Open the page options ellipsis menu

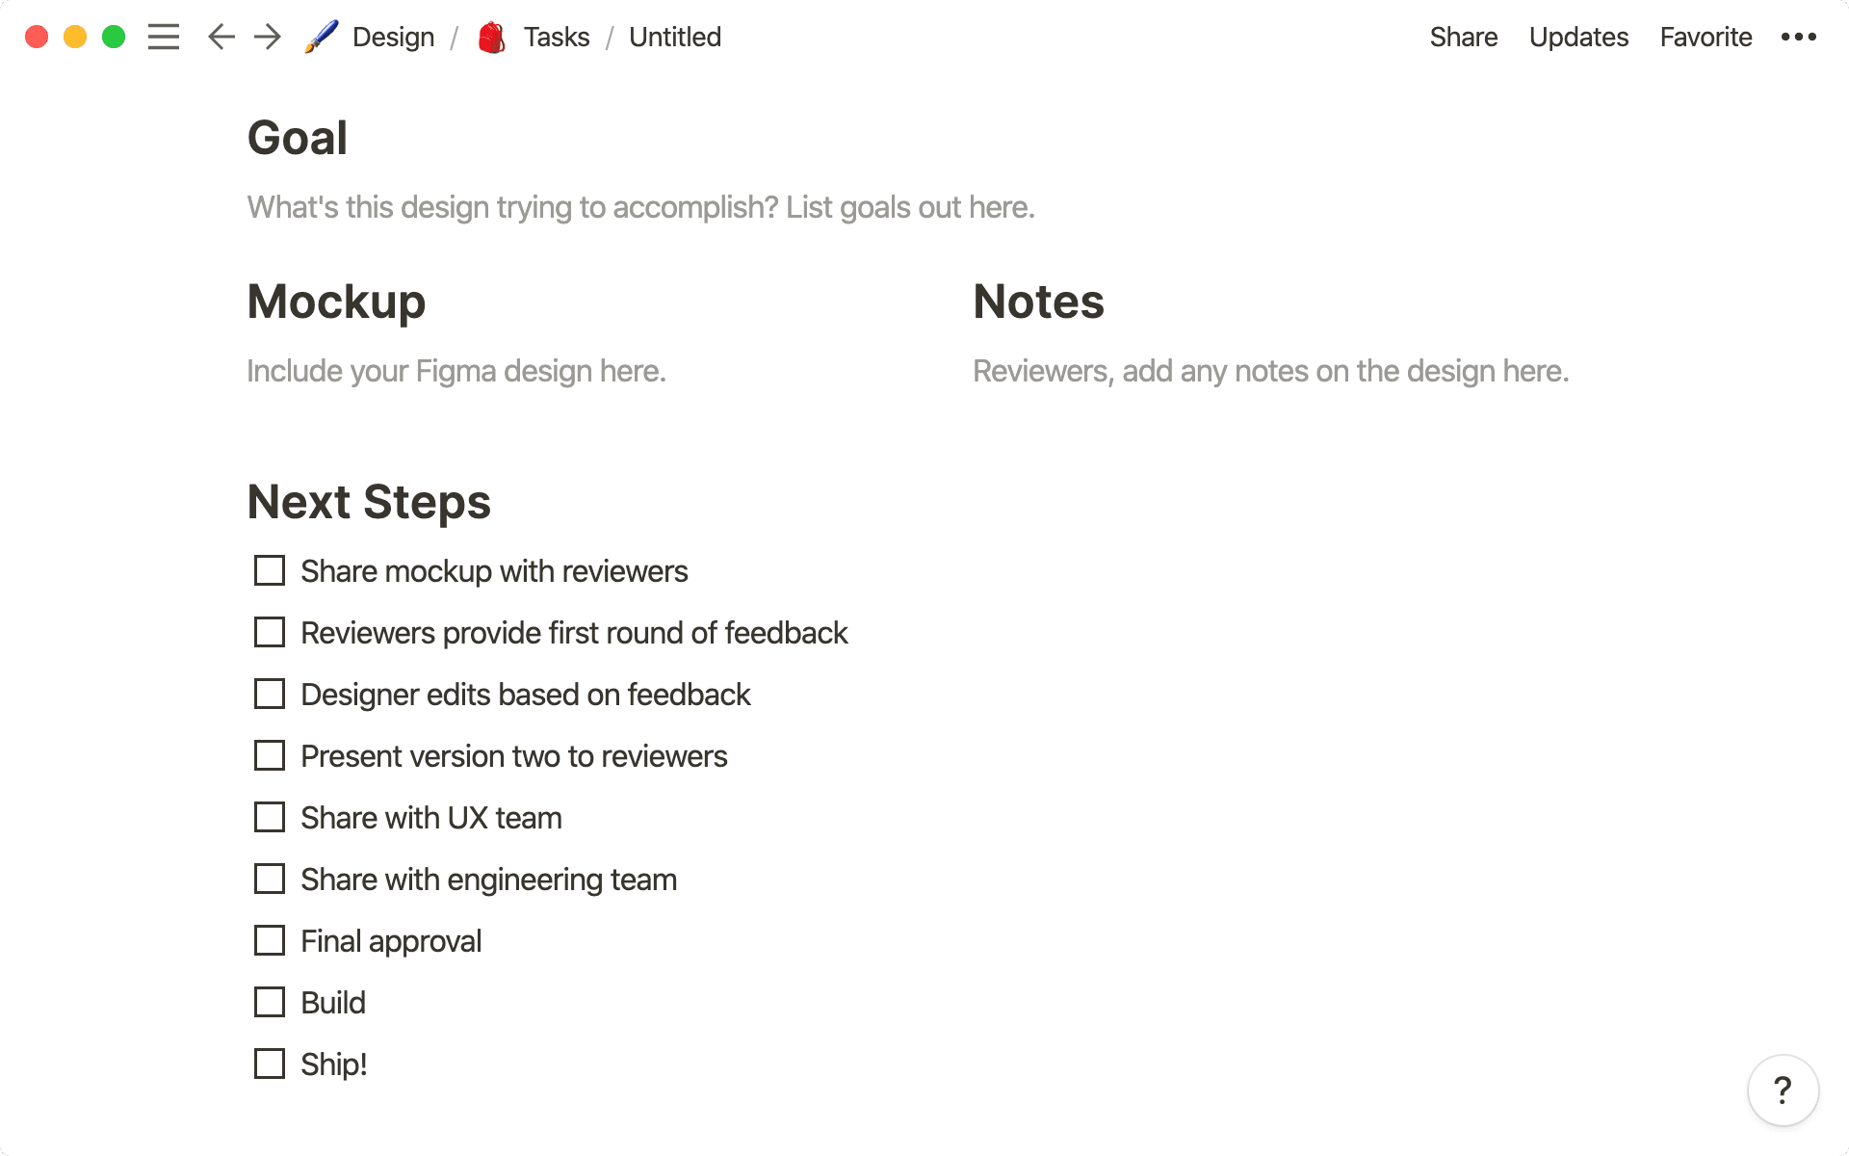pyautogui.click(x=1799, y=37)
